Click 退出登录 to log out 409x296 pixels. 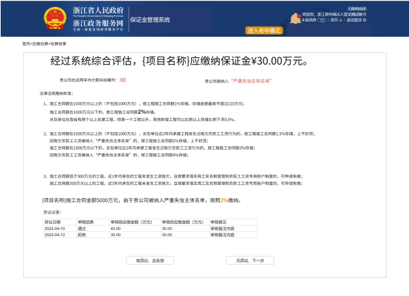pos(357,20)
